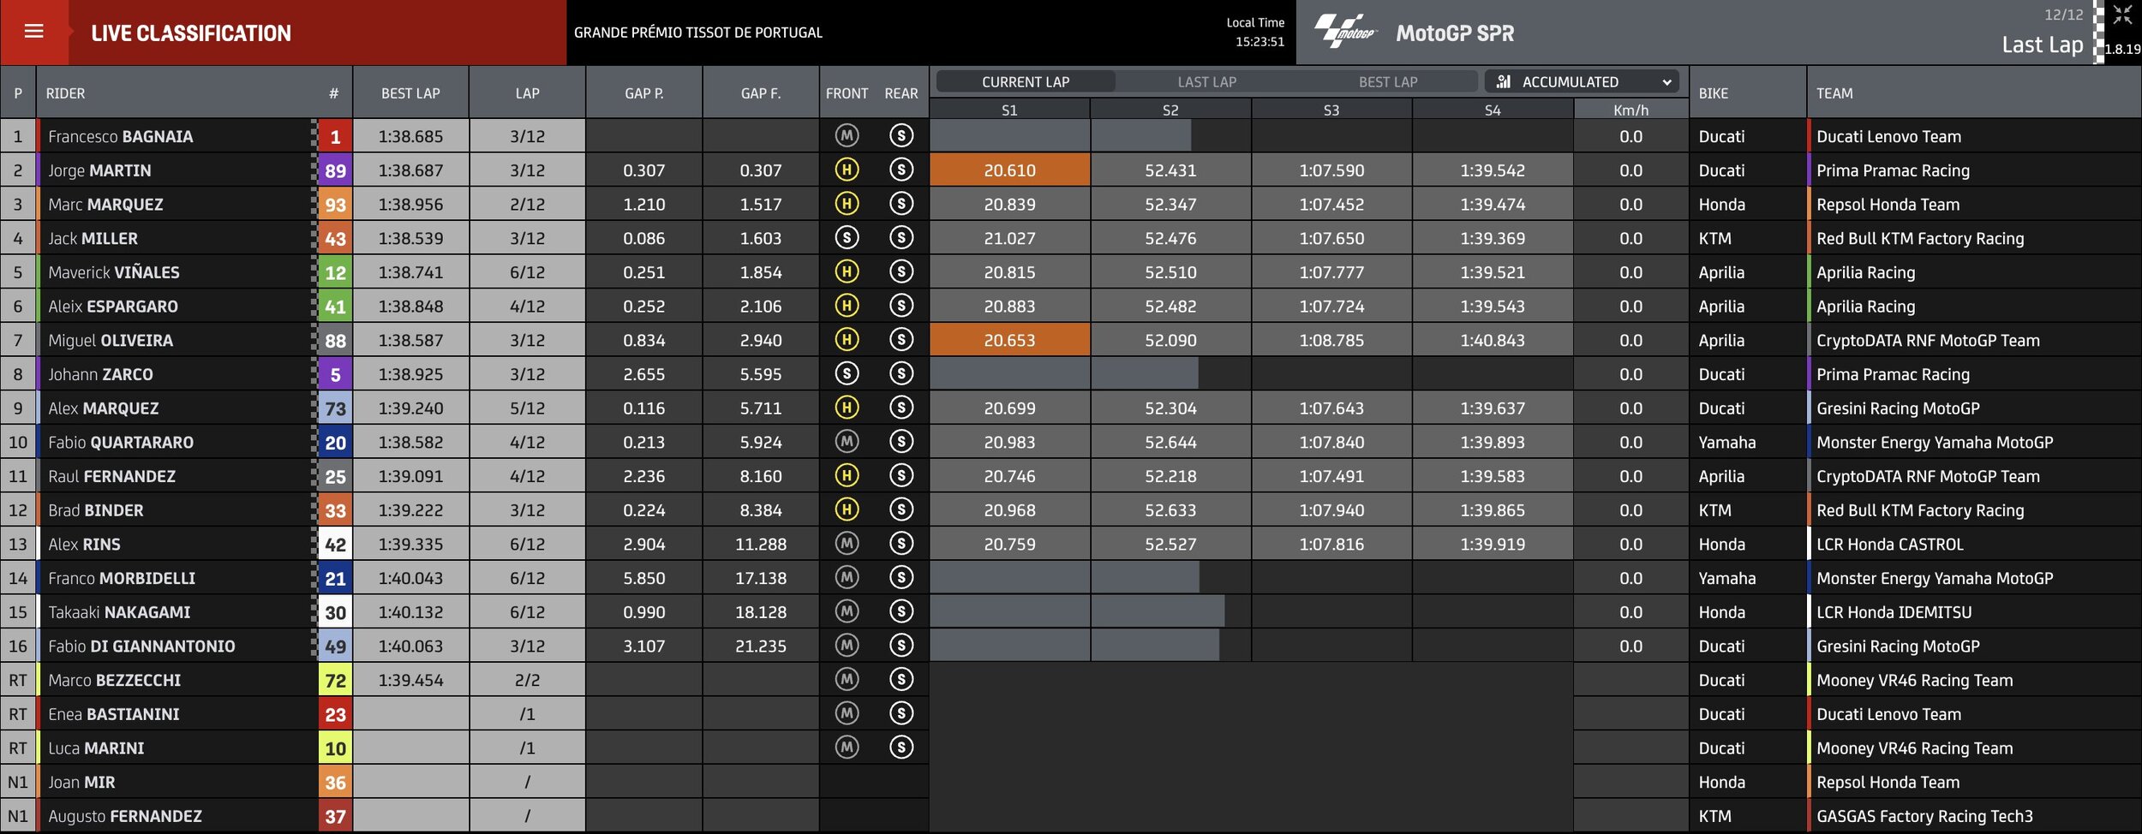Click Luca Marini's rear tyre S icon
The width and height of the screenshot is (2142, 834).
point(901,748)
